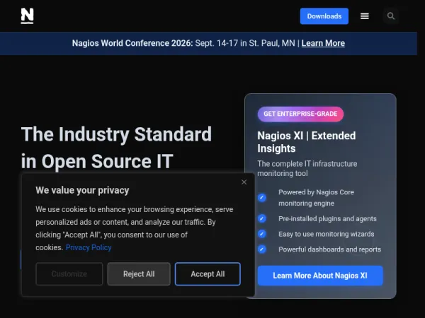Open the Privacy Policy link
Viewport: 425px width, 318px height.
[89, 247]
